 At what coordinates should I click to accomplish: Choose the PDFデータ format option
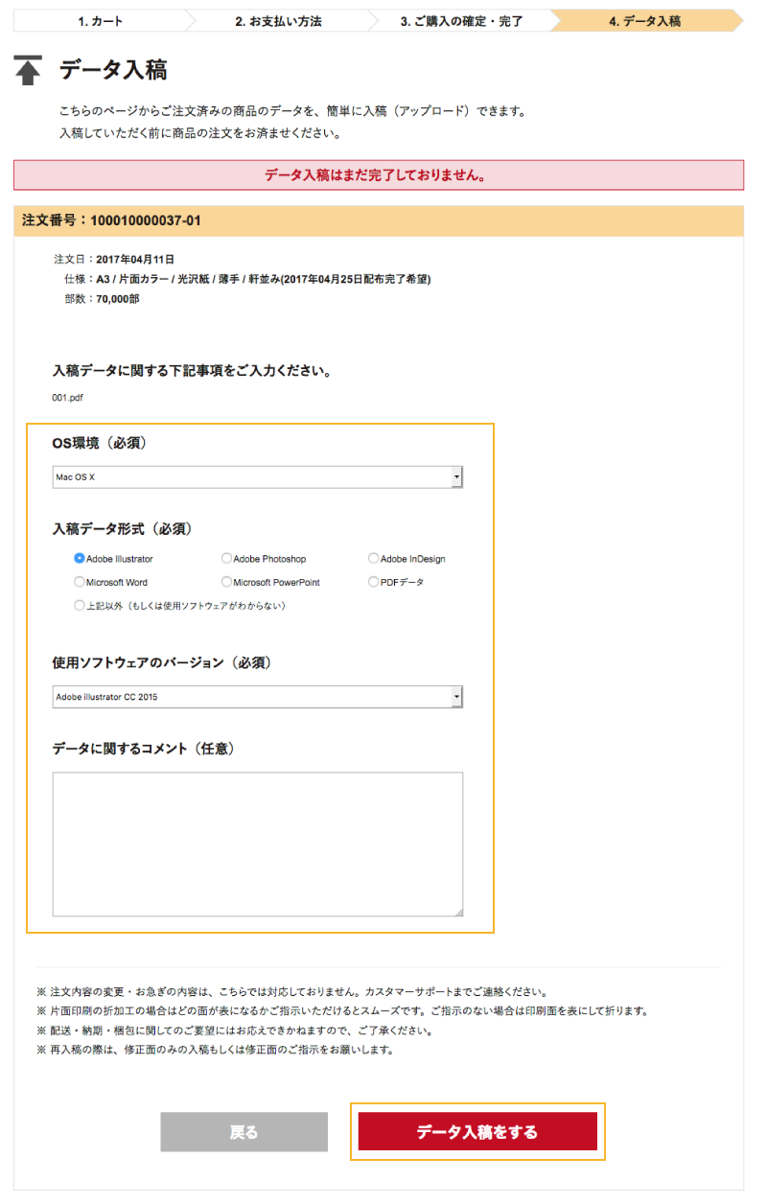[x=374, y=582]
